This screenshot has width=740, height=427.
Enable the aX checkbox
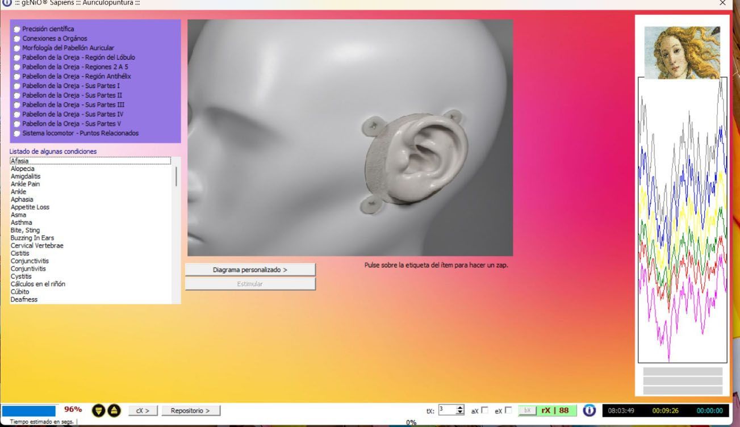pyautogui.click(x=484, y=410)
